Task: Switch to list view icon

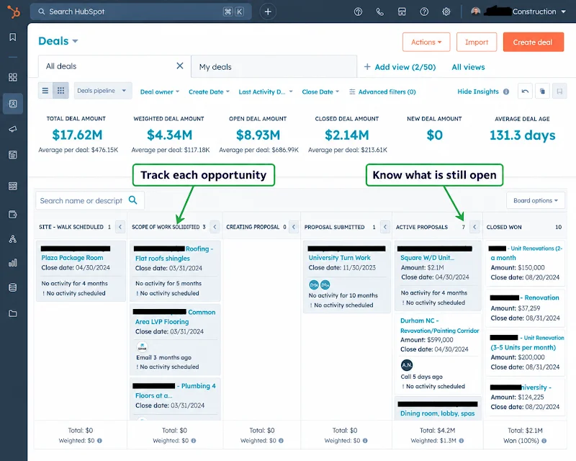Action: 45,91
